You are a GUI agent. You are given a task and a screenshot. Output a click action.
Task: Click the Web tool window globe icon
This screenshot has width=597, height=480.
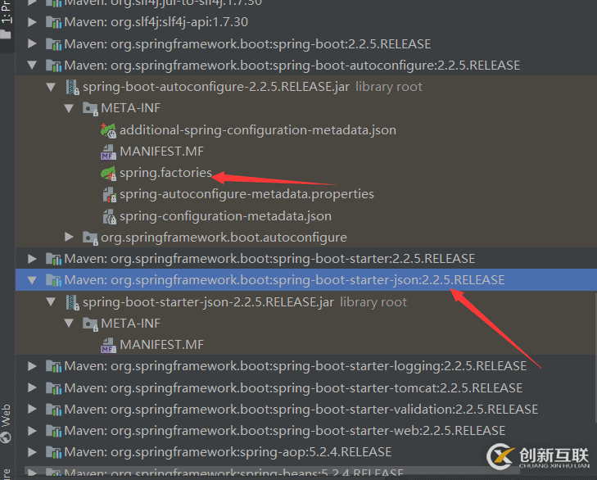tap(6, 437)
